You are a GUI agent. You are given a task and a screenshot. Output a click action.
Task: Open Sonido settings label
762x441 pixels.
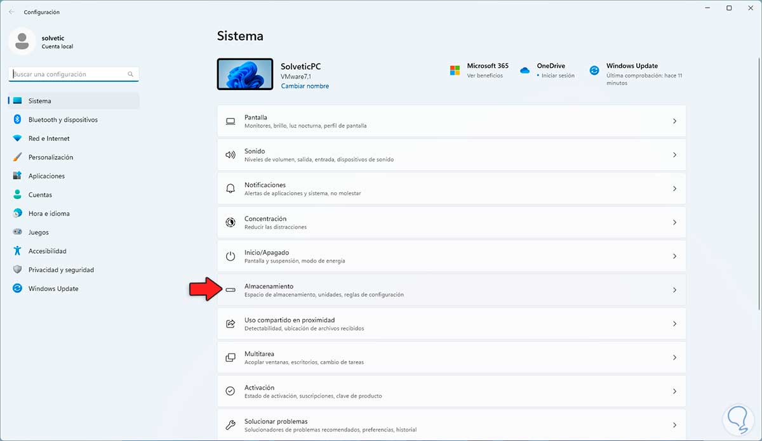pyautogui.click(x=255, y=151)
